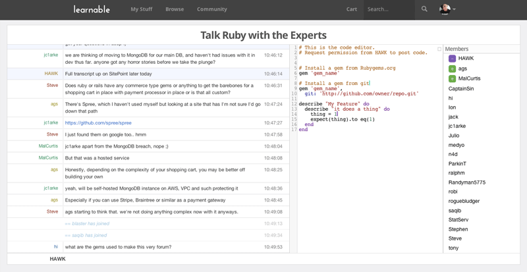527x272 pixels.
Task: Click the green badge next to MalCurtis
Action: tap(452, 78)
